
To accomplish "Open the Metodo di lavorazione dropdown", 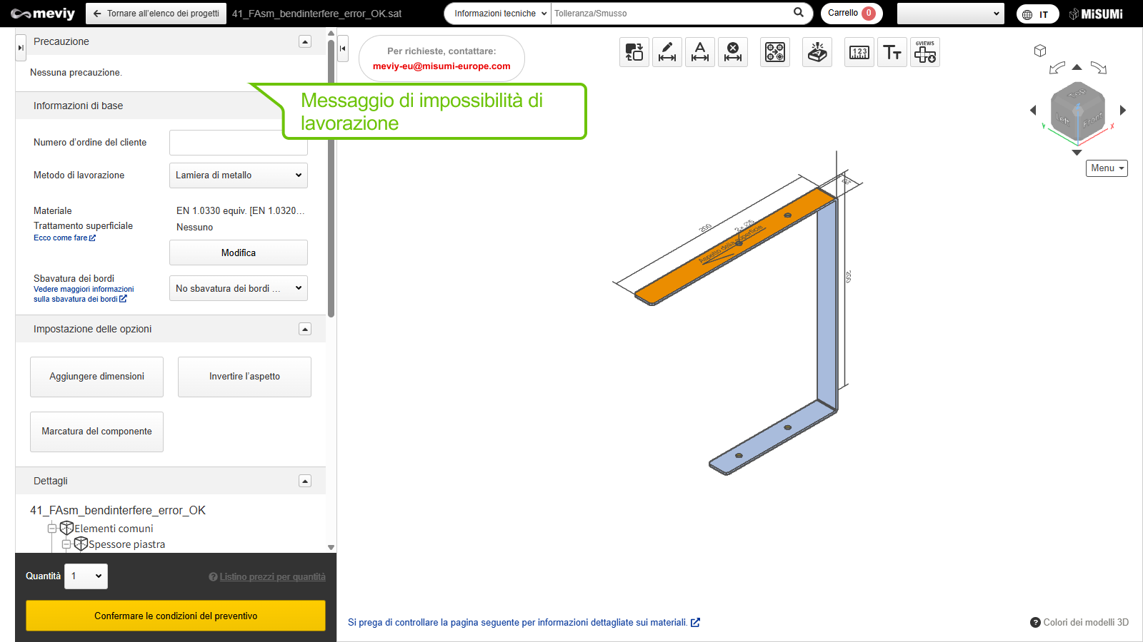I will [239, 175].
